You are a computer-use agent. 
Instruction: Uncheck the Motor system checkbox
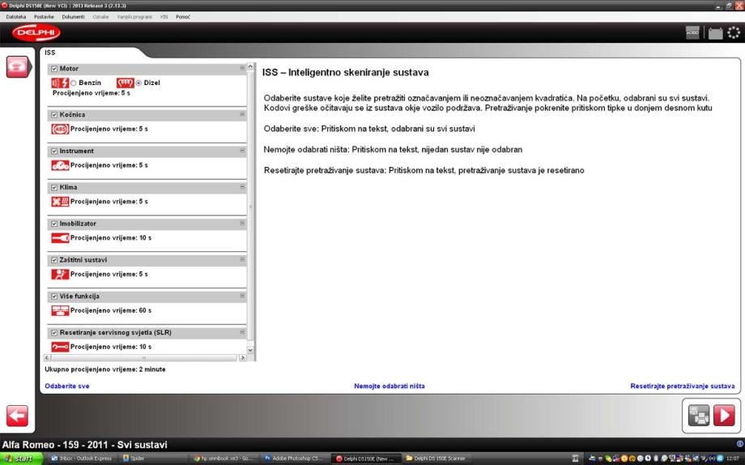pyautogui.click(x=54, y=69)
